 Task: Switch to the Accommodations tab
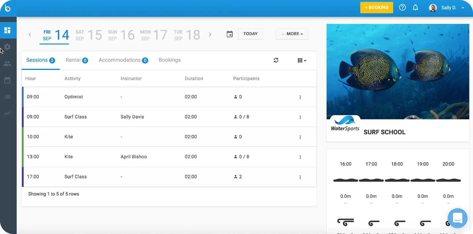123,60
